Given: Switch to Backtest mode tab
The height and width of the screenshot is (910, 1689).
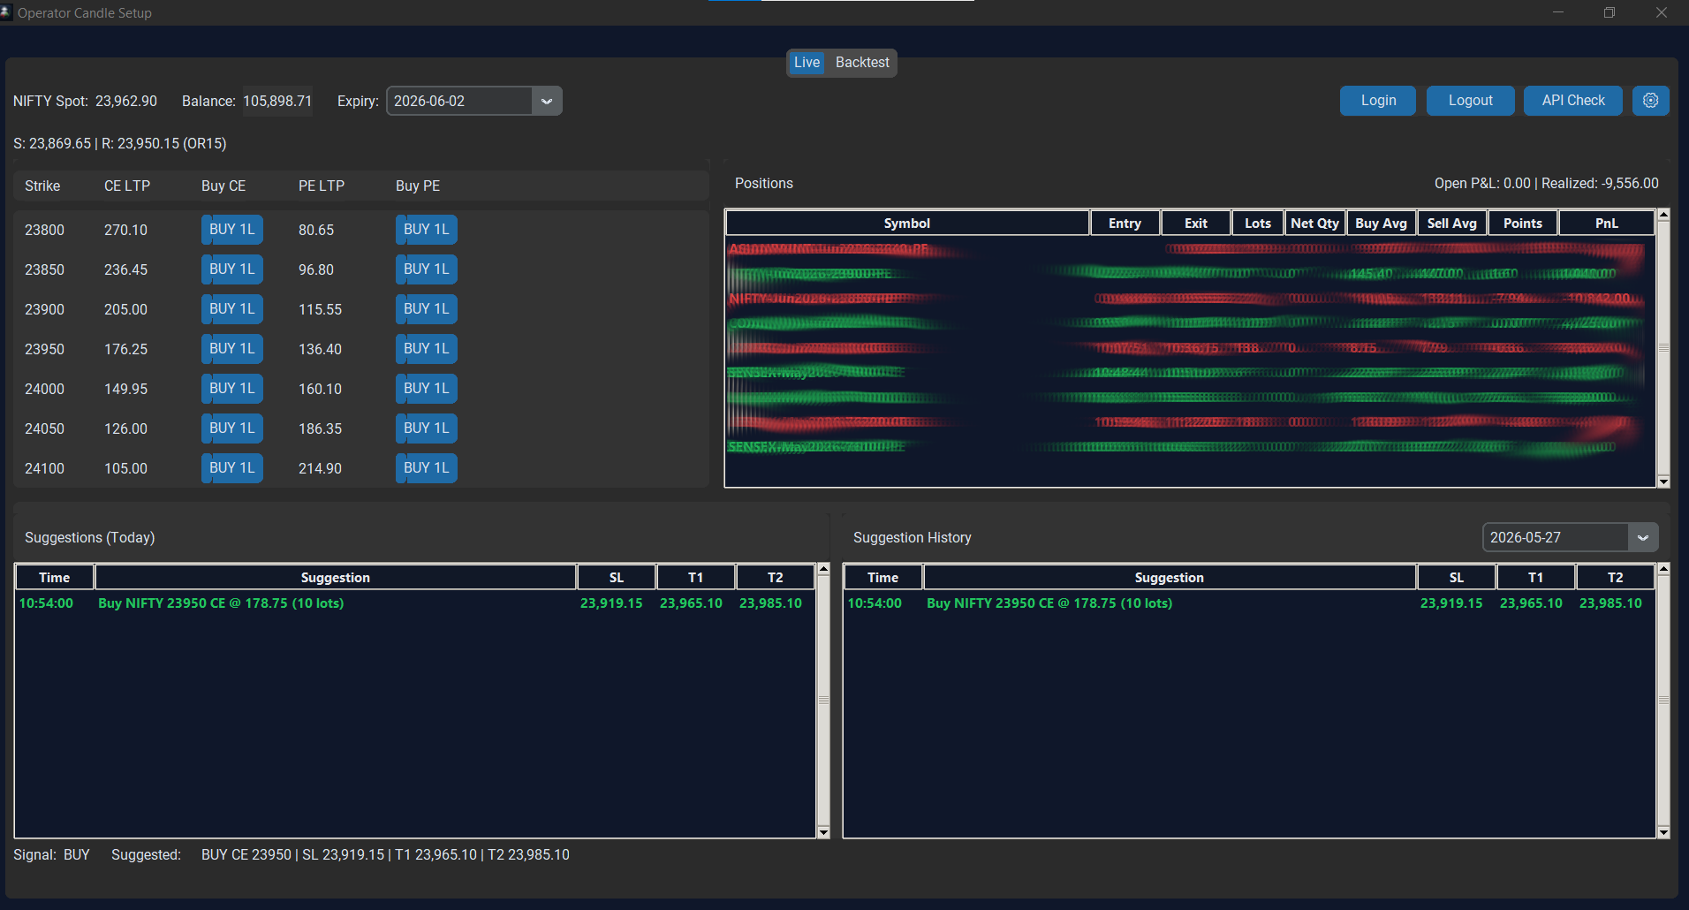Looking at the screenshot, I should (862, 63).
